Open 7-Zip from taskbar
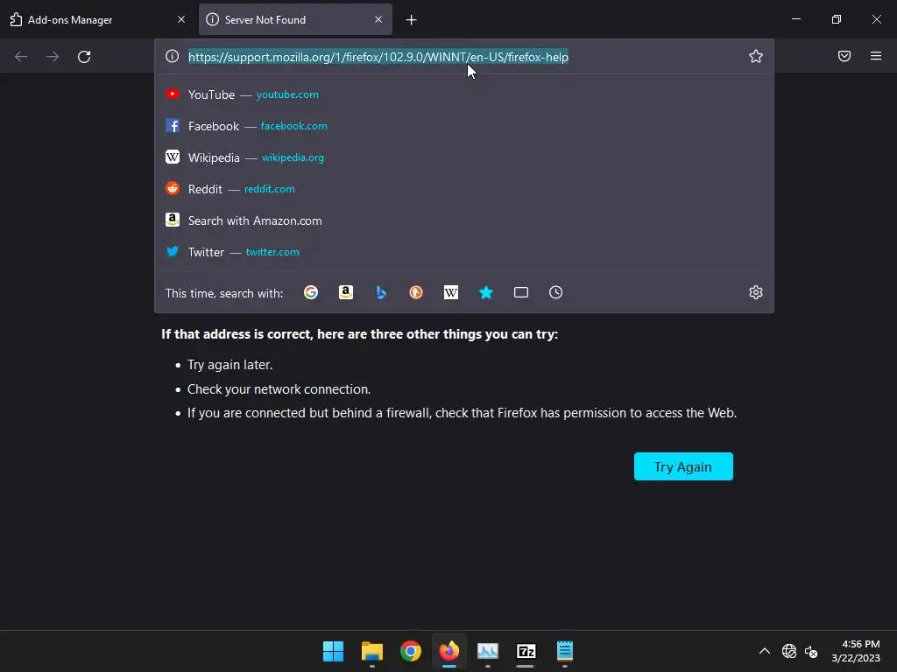Screen dimensions: 897x672 (526, 651)
